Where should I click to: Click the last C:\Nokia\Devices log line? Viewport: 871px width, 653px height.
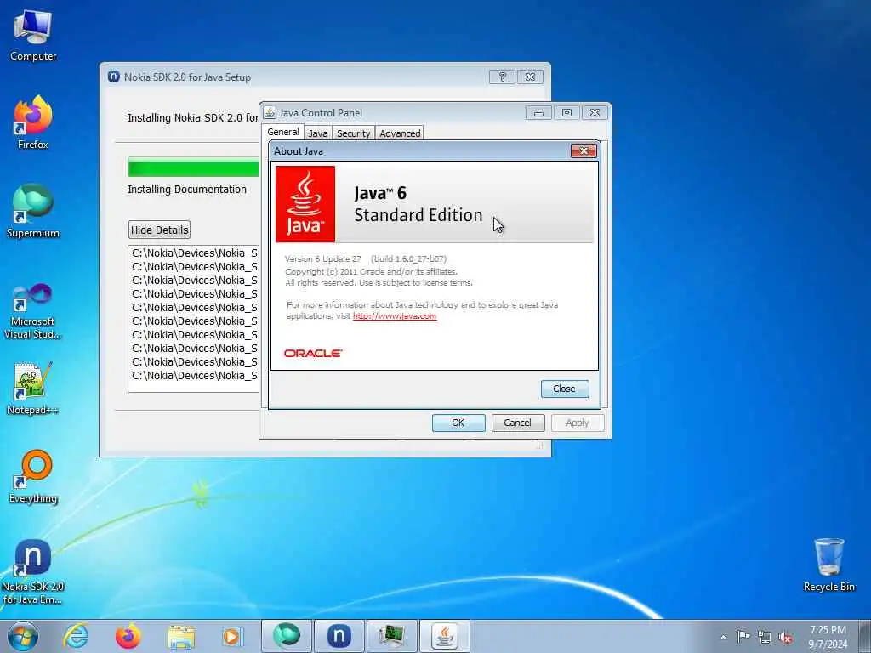point(195,375)
